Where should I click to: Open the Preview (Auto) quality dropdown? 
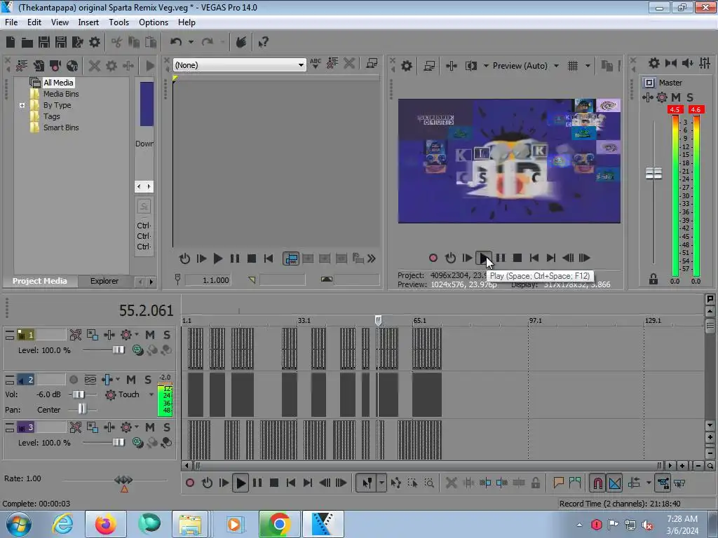click(556, 66)
